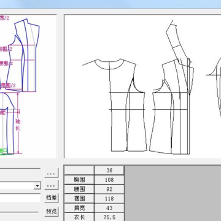The width and height of the screenshot is (221, 221).
Task: Open the 档差 grading settings
Action: tap(52, 198)
